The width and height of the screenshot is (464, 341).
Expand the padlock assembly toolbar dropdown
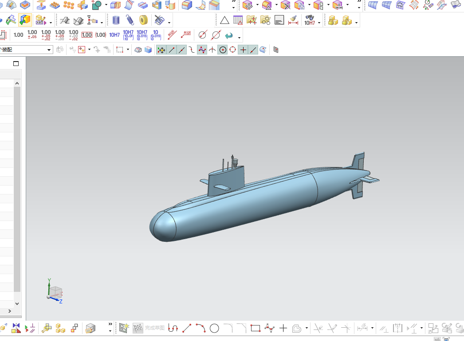pyautogui.click(x=356, y=23)
